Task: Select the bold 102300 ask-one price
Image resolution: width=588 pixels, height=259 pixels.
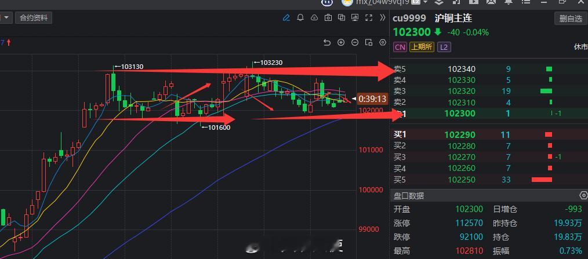Action: [x=460, y=113]
